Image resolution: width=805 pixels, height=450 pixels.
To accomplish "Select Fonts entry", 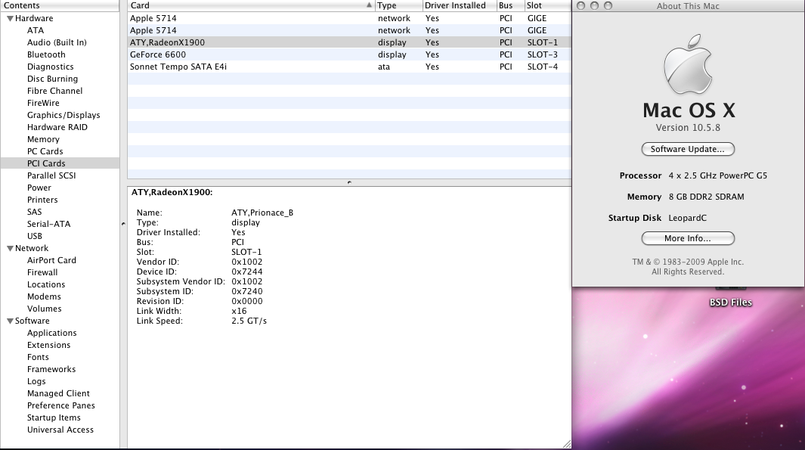I will tap(38, 357).
